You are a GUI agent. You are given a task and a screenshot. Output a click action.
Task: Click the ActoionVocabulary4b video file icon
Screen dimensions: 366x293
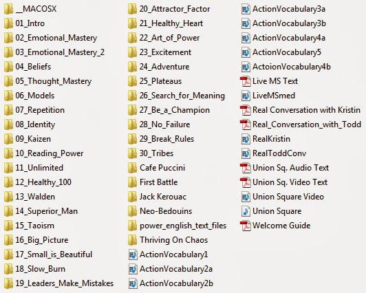(246, 67)
